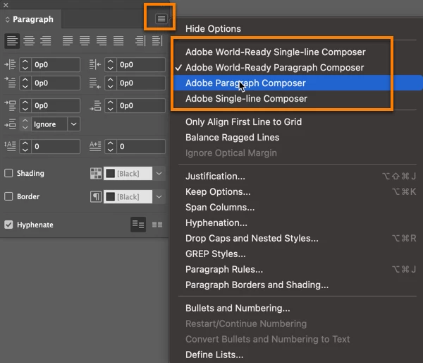The image size is (423, 363).
Task: Open Bullets and Numbering... menu item
Action: (238, 308)
